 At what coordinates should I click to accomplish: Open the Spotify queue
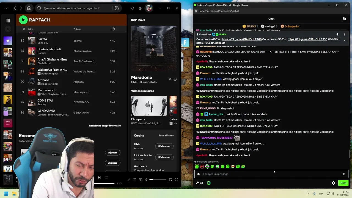pyautogui.click(x=135, y=180)
